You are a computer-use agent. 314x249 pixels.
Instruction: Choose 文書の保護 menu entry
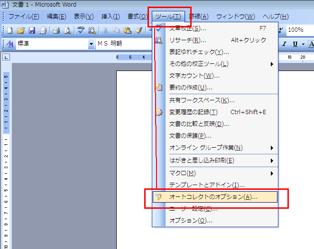click(215, 136)
